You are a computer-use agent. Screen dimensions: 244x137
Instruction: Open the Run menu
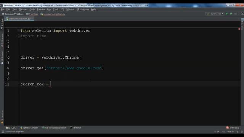49,10
